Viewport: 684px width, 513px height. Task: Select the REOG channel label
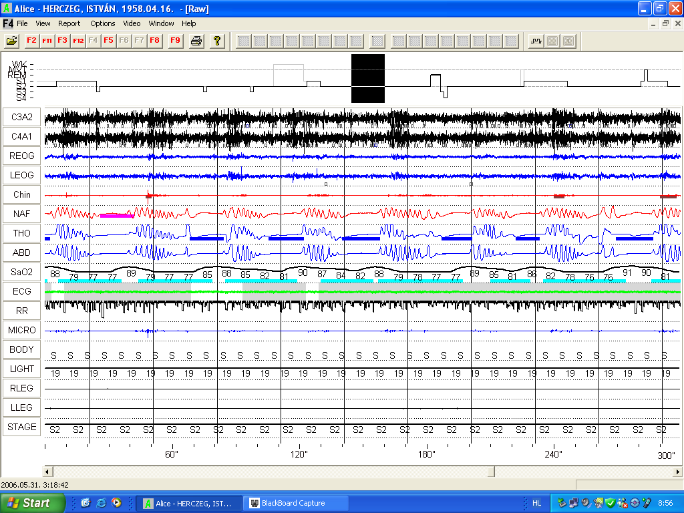(x=22, y=156)
